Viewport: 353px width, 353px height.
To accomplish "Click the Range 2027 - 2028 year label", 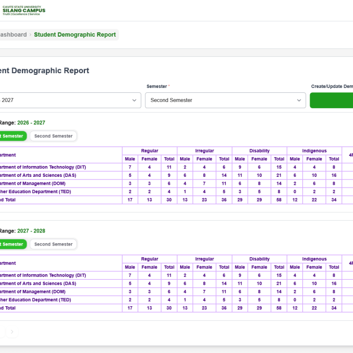I will click(x=31, y=231).
